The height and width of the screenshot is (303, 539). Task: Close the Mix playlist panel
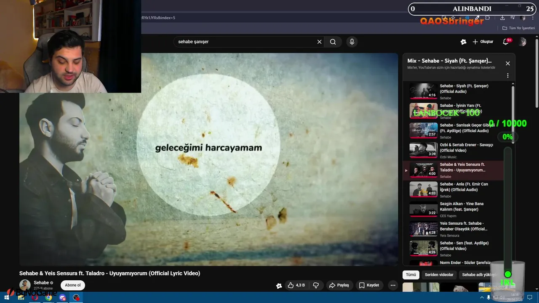507,64
